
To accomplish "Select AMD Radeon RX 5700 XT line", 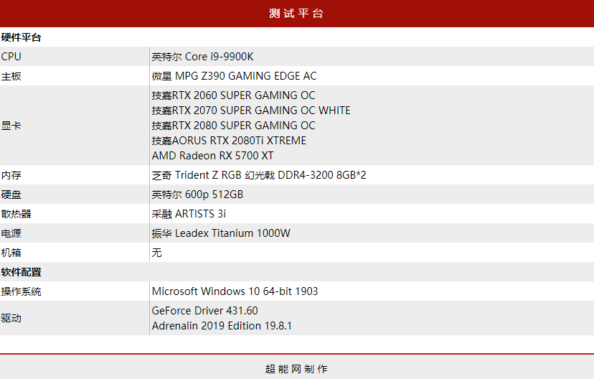I will click(212, 156).
